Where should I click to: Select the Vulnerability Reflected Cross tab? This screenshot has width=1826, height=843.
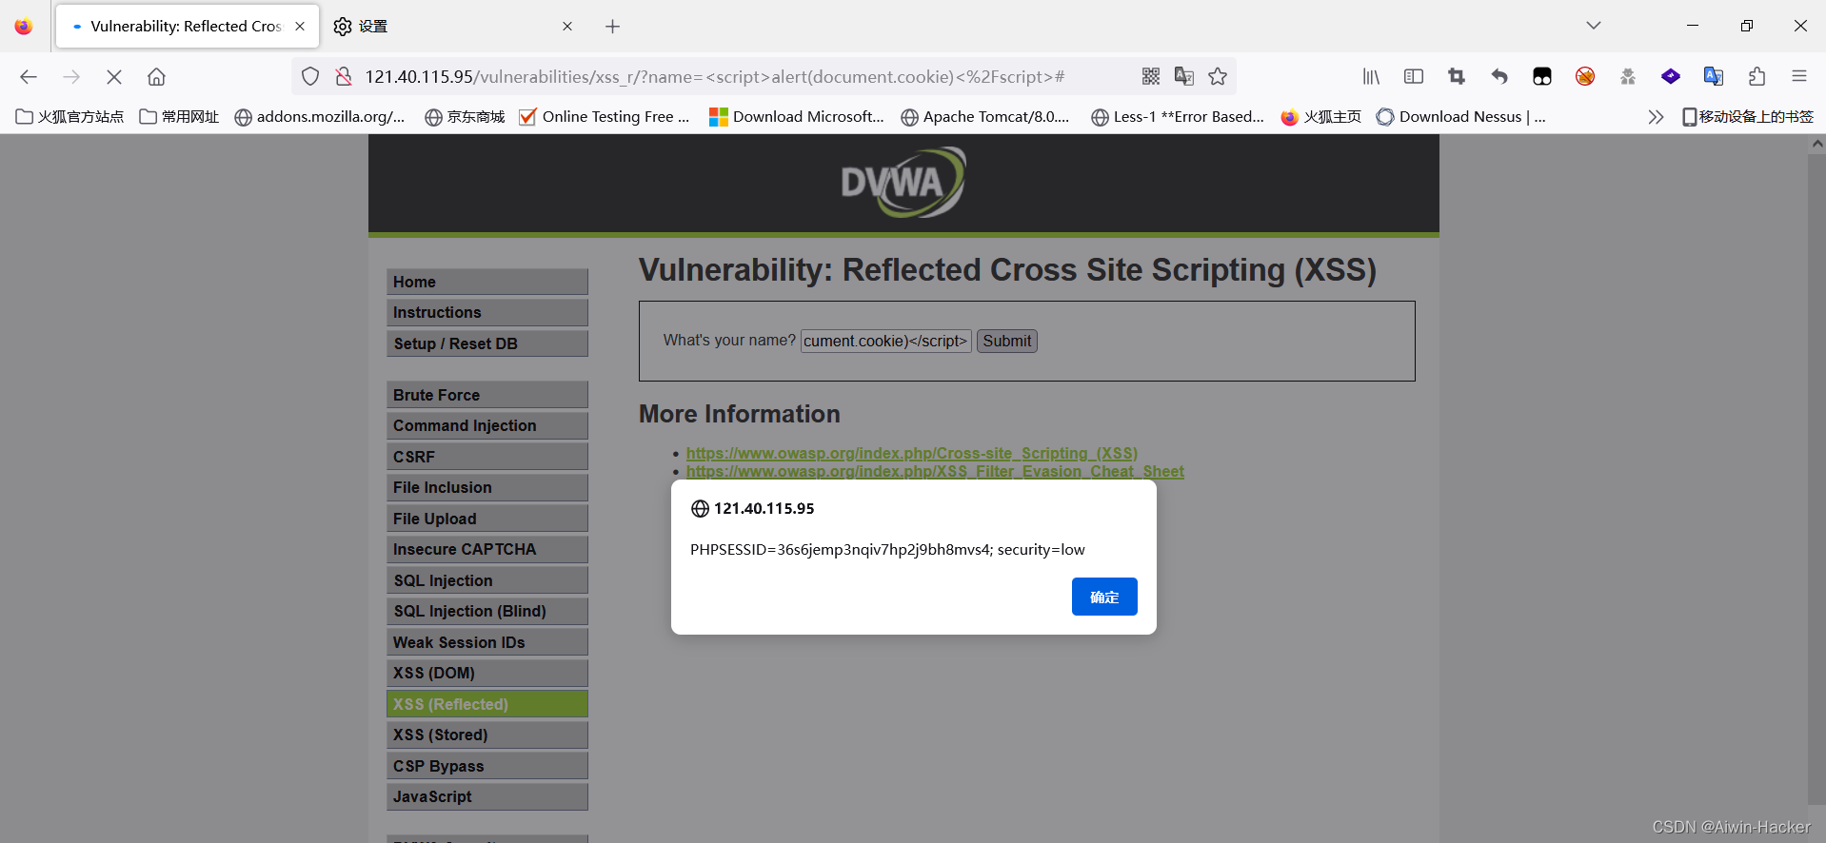point(188,27)
